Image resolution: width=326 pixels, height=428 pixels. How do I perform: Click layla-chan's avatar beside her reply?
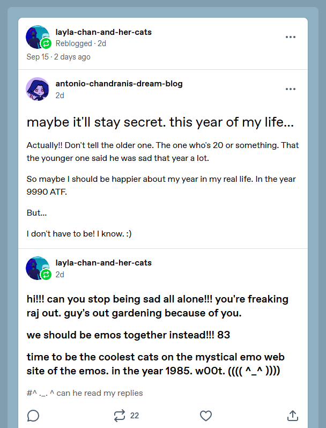(38, 268)
